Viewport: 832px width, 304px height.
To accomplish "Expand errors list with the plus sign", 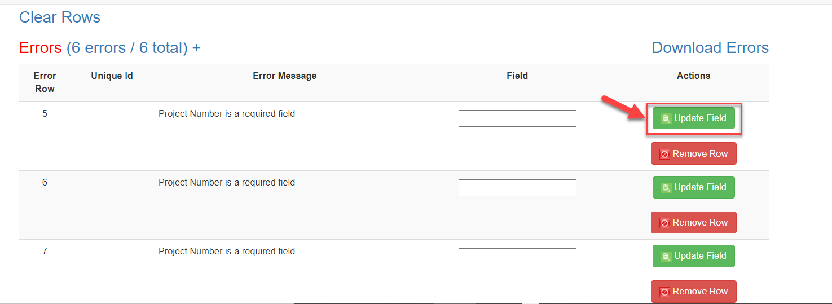I will click(196, 48).
